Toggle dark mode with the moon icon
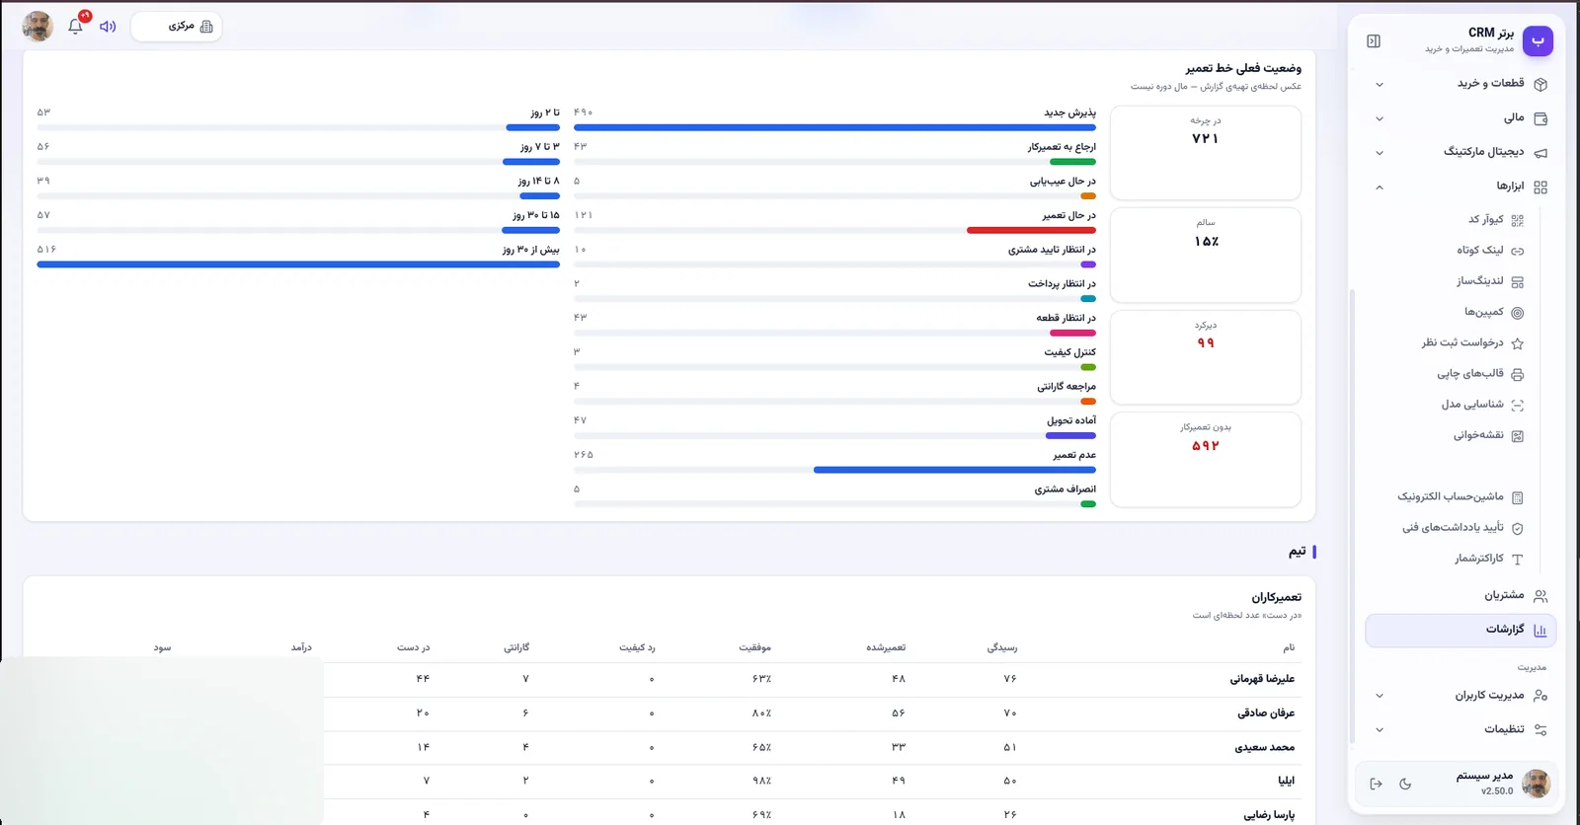This screenshot has height=825, width=1580. pos(1405,785)
